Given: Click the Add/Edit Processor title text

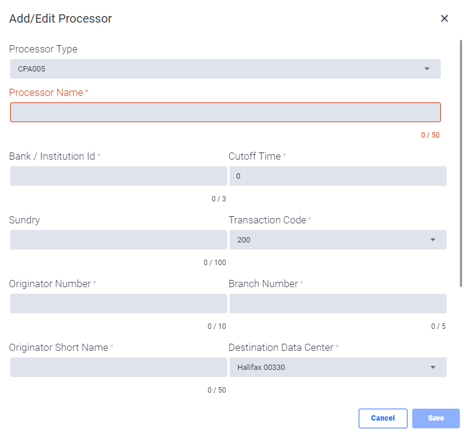Looking at the screenshot, I should (61, 18).
